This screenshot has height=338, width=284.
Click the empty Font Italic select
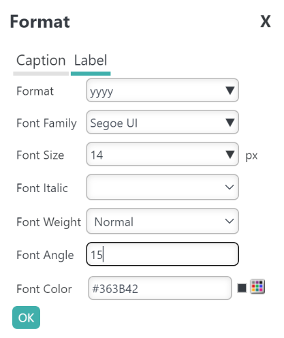point(163,187)
